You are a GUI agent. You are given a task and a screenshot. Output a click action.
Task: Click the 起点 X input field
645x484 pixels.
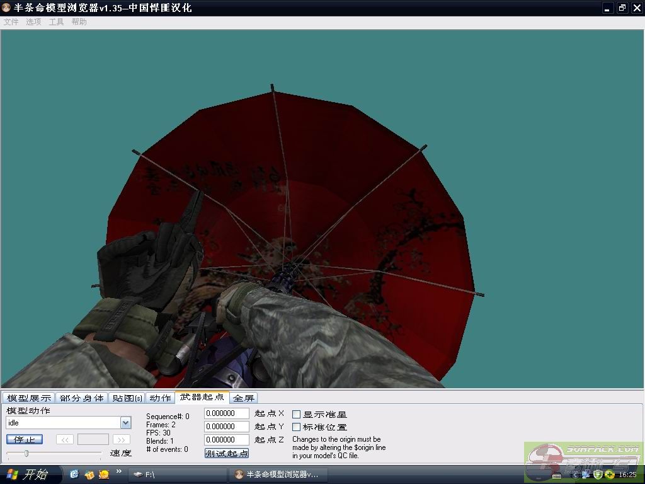pyautogui.click(x=226, y=413)
